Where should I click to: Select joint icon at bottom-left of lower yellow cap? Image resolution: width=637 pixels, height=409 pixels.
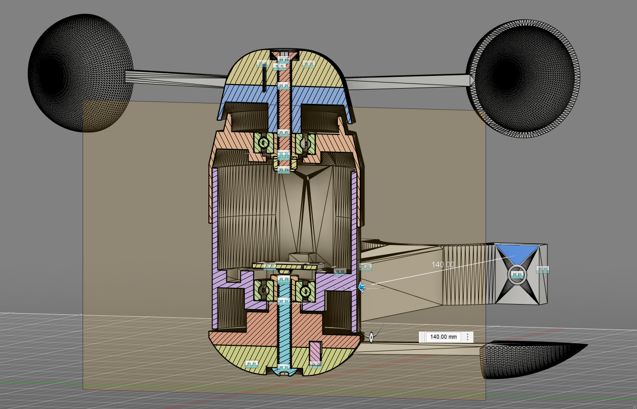point(251,365)
